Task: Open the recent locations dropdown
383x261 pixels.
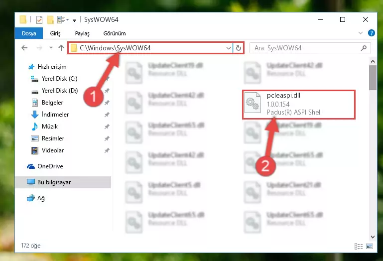Action: (51, 48)
